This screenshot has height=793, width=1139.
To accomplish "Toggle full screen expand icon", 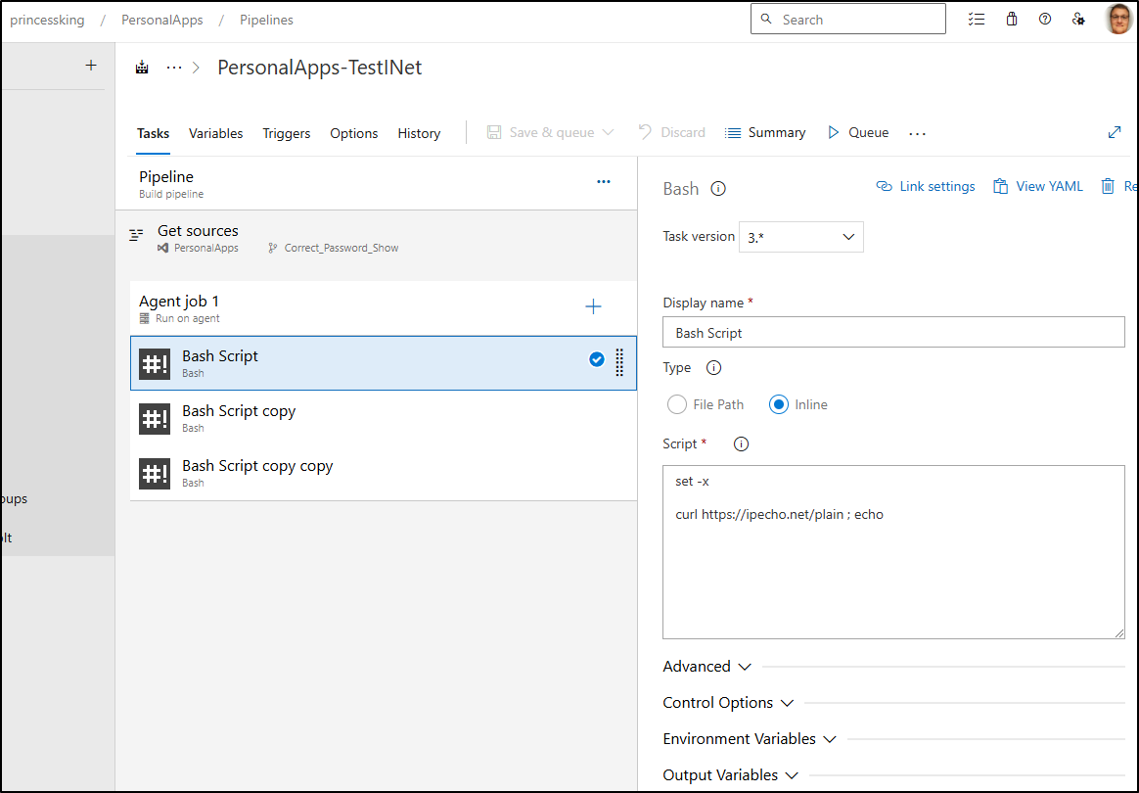I will pyautogui.click(x=1115, y=132).
